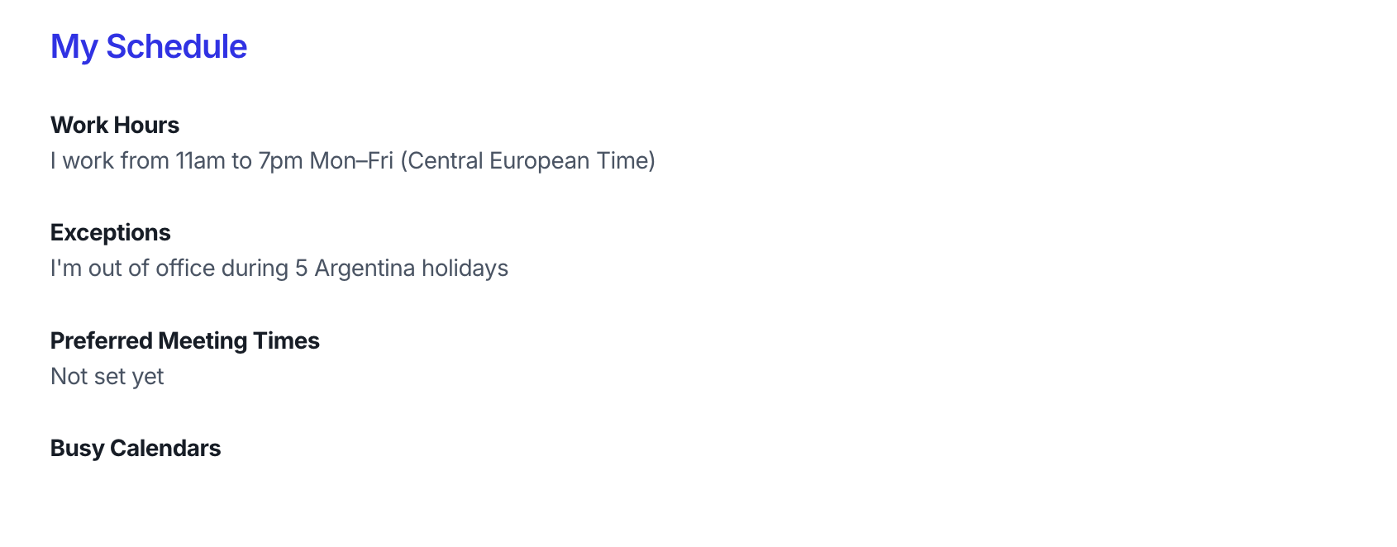Select the Mon–Fri day range
This screenshot has height=547, width=1397.
351,160
